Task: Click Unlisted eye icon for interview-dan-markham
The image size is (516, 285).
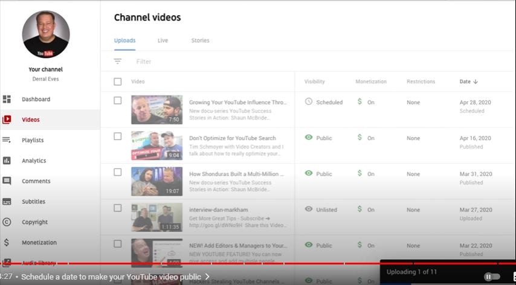Action: 308,209
